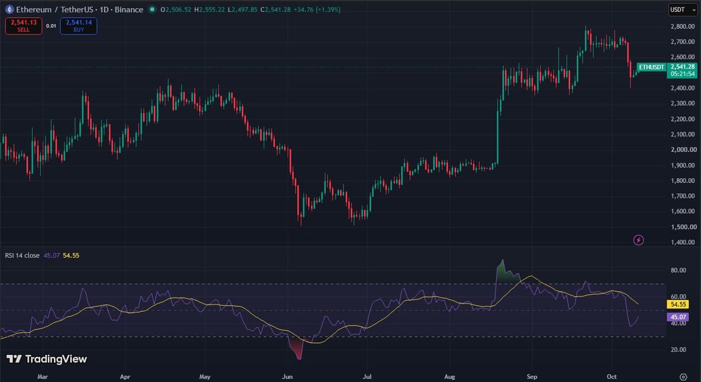The height and width of the screenshot is (382, 701).
Task: Click the 2,000.00 price axis label
Action: coord(682,150)
